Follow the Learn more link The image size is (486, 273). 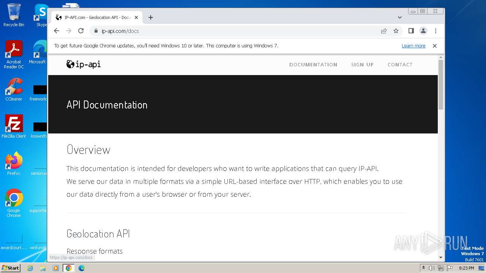(413, 46)
